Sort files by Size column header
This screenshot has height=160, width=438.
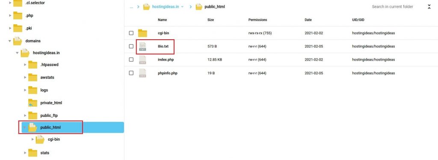point(210,20)
